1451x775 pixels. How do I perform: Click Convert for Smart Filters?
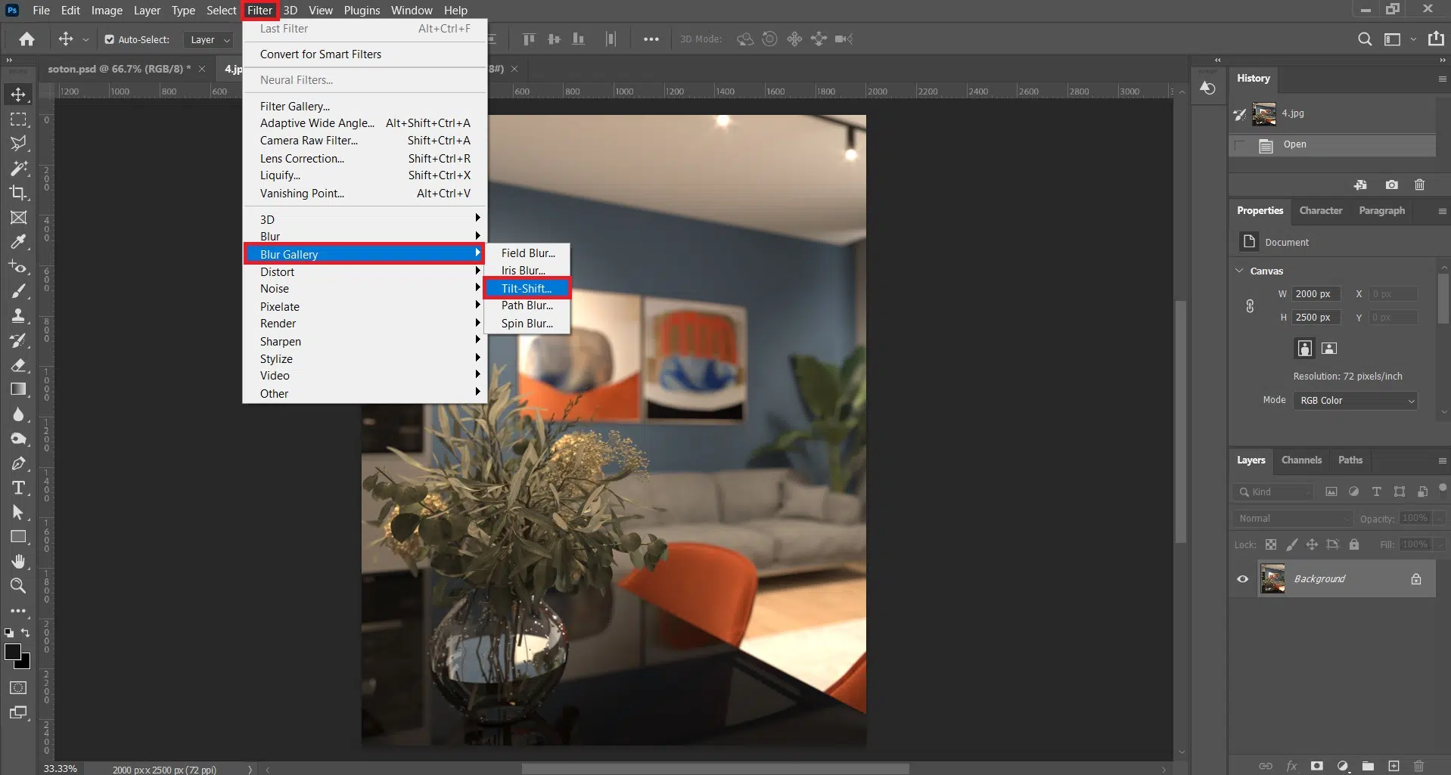click(321, 54)
